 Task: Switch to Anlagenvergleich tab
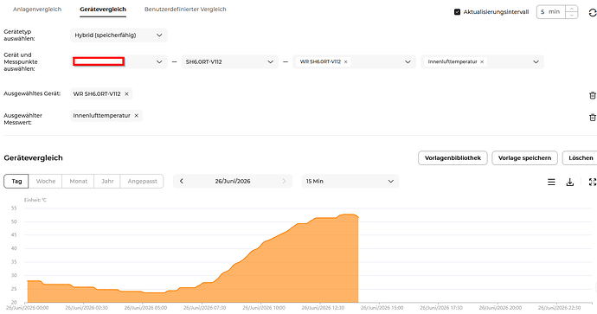37,10
